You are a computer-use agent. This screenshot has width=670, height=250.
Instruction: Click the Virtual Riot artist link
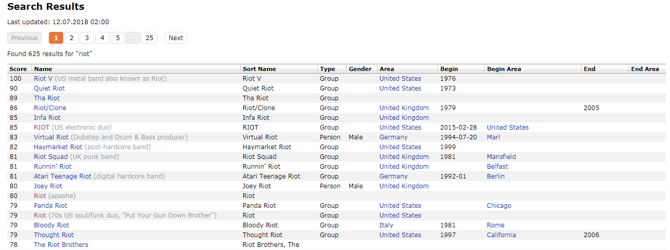click(x=51, y=137)
